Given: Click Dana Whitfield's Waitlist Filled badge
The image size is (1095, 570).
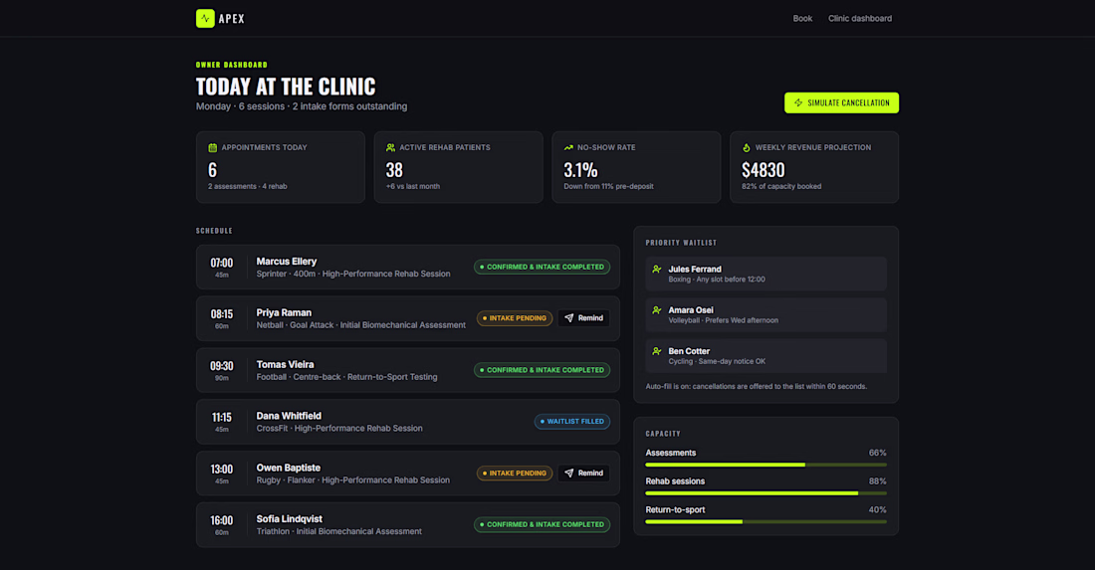Looking at the screenshot, I should [572, 422].
